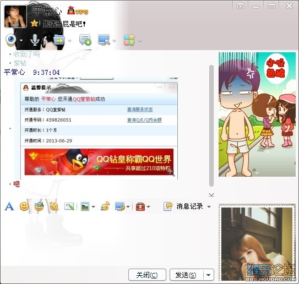
Task: Open the message history icon
Action: 167,206
